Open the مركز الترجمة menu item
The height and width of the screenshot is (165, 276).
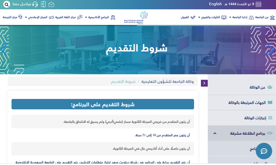(10, 17)
